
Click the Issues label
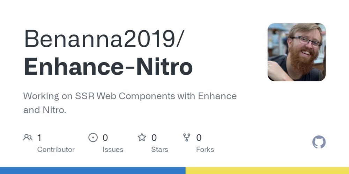pos(113,150)
